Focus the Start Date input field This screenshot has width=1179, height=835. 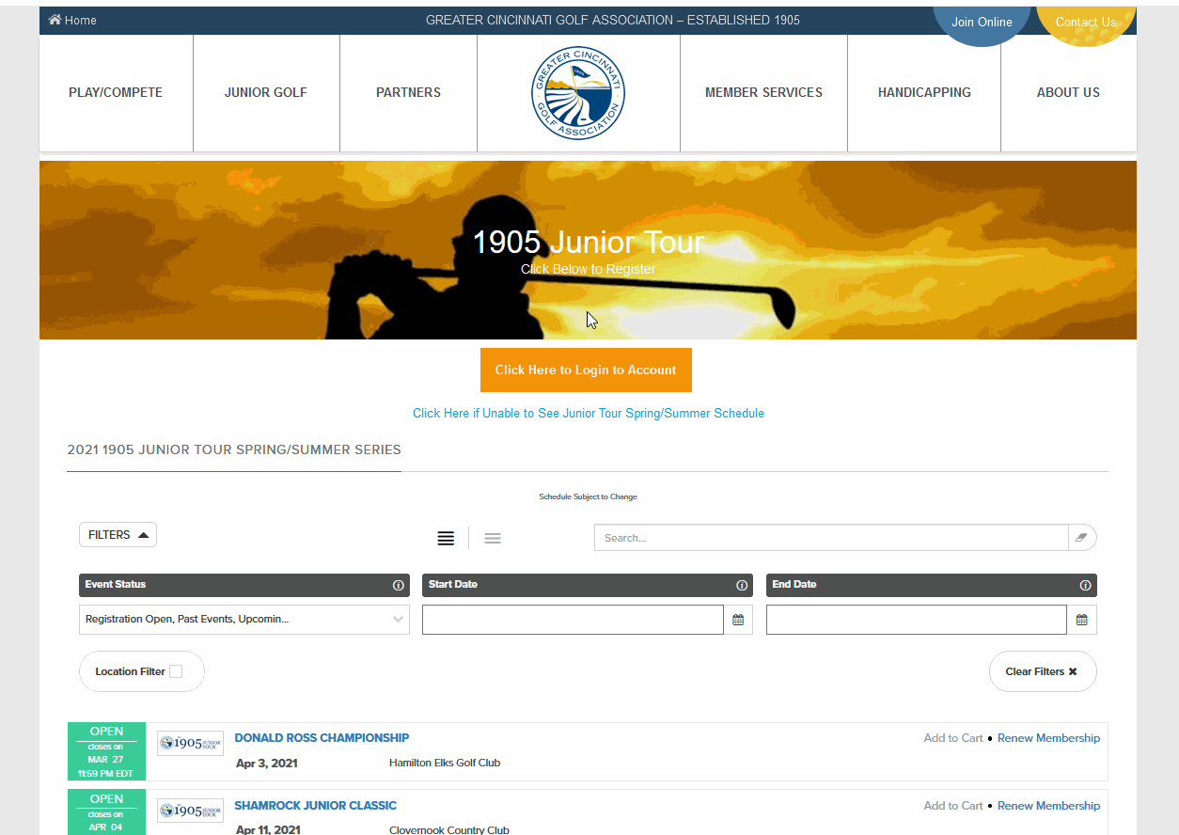[573, 620]
